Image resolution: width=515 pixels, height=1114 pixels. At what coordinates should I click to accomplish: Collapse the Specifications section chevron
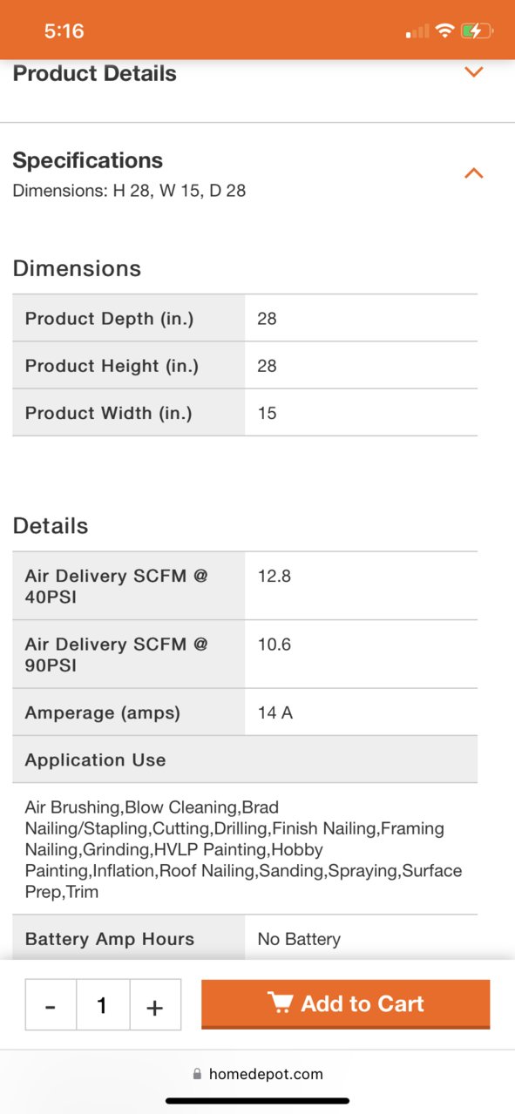473,172
